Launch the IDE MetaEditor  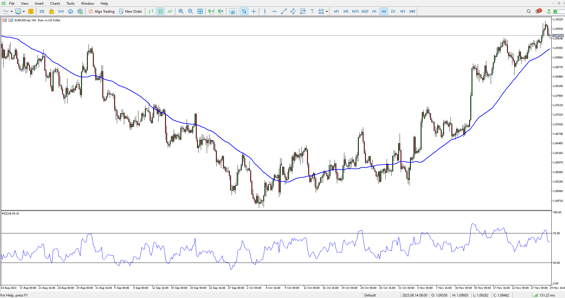click(x=42, y=12)
